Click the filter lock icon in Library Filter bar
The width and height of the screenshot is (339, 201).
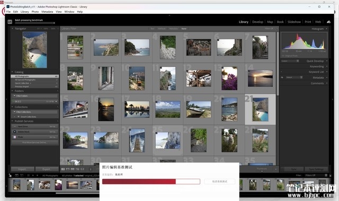pyautogui.click(x=278, y=29)
